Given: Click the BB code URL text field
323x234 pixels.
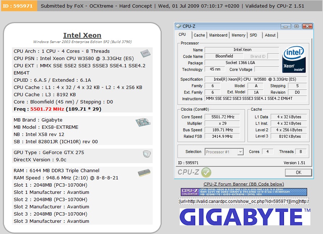Looking at the screenshot, I should pos(244,201).
